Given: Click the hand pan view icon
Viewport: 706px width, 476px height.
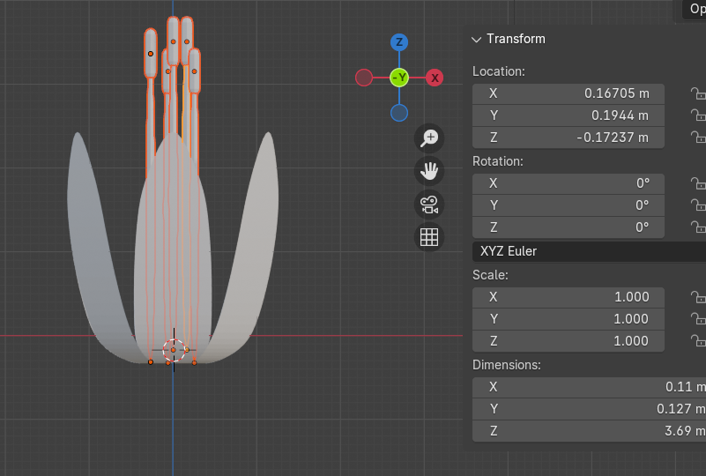Looking at the screenshot, I should [x=429, y=171].
